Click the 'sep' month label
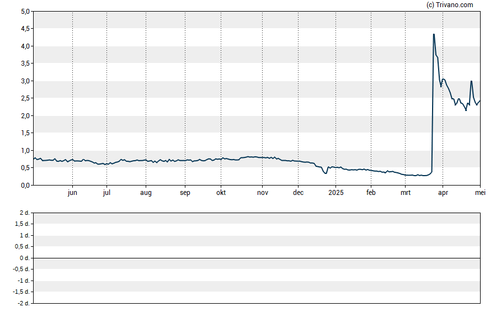Image resolution: width=490 pixels, height=312 pixels. (185, 193)
